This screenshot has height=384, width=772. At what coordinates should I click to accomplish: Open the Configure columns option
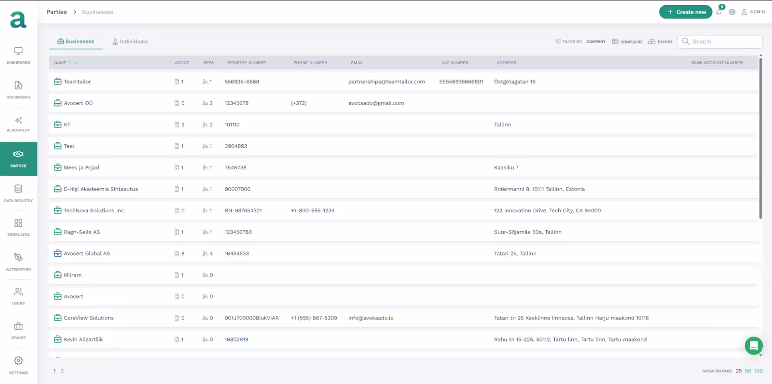pos(627,41)
